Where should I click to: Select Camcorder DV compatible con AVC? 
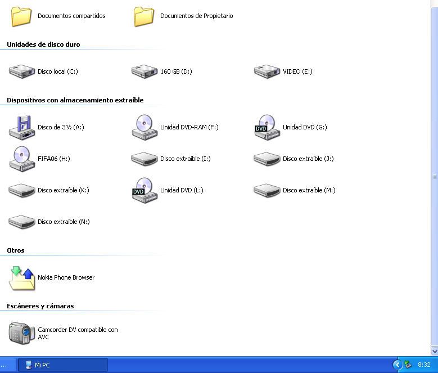(x=22, y=333)
